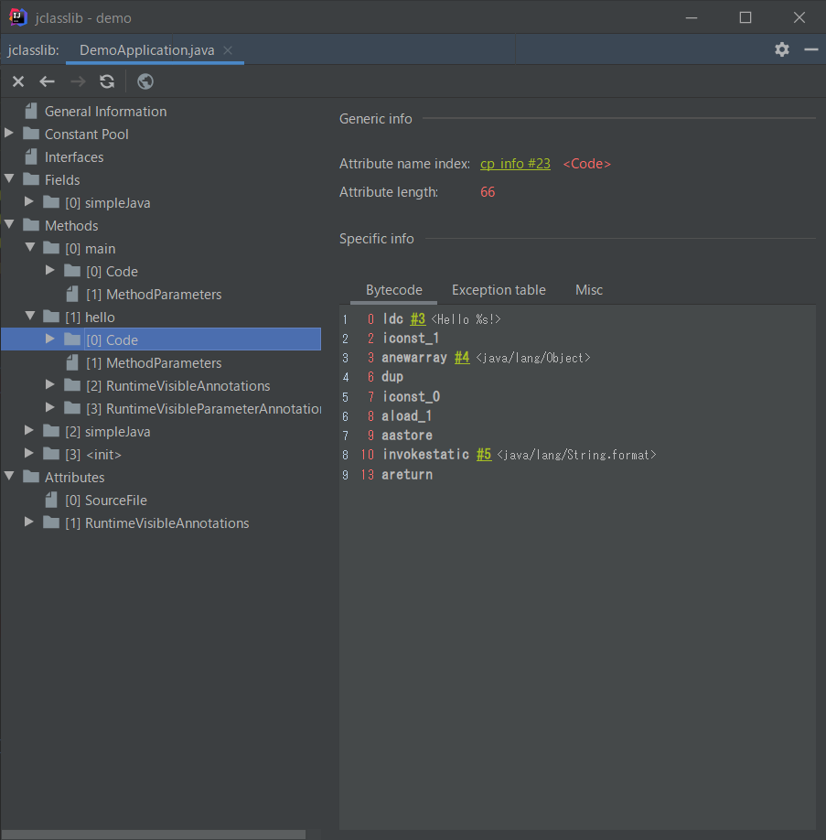Click the #5 String.format reference link
The image size is (826, 840).
(x=484, y=455)
